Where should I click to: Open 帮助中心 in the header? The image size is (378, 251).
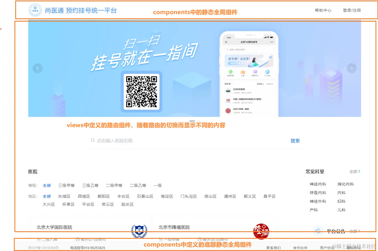(x=323, y=10)
